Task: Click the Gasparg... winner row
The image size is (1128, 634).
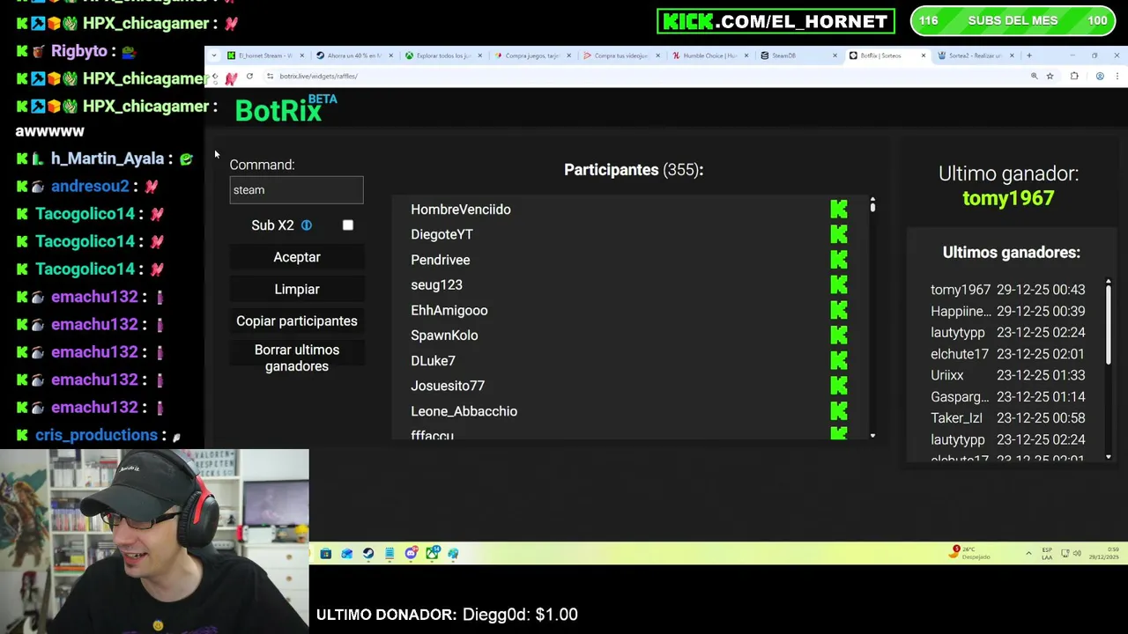Action: tap(1008, 397)
